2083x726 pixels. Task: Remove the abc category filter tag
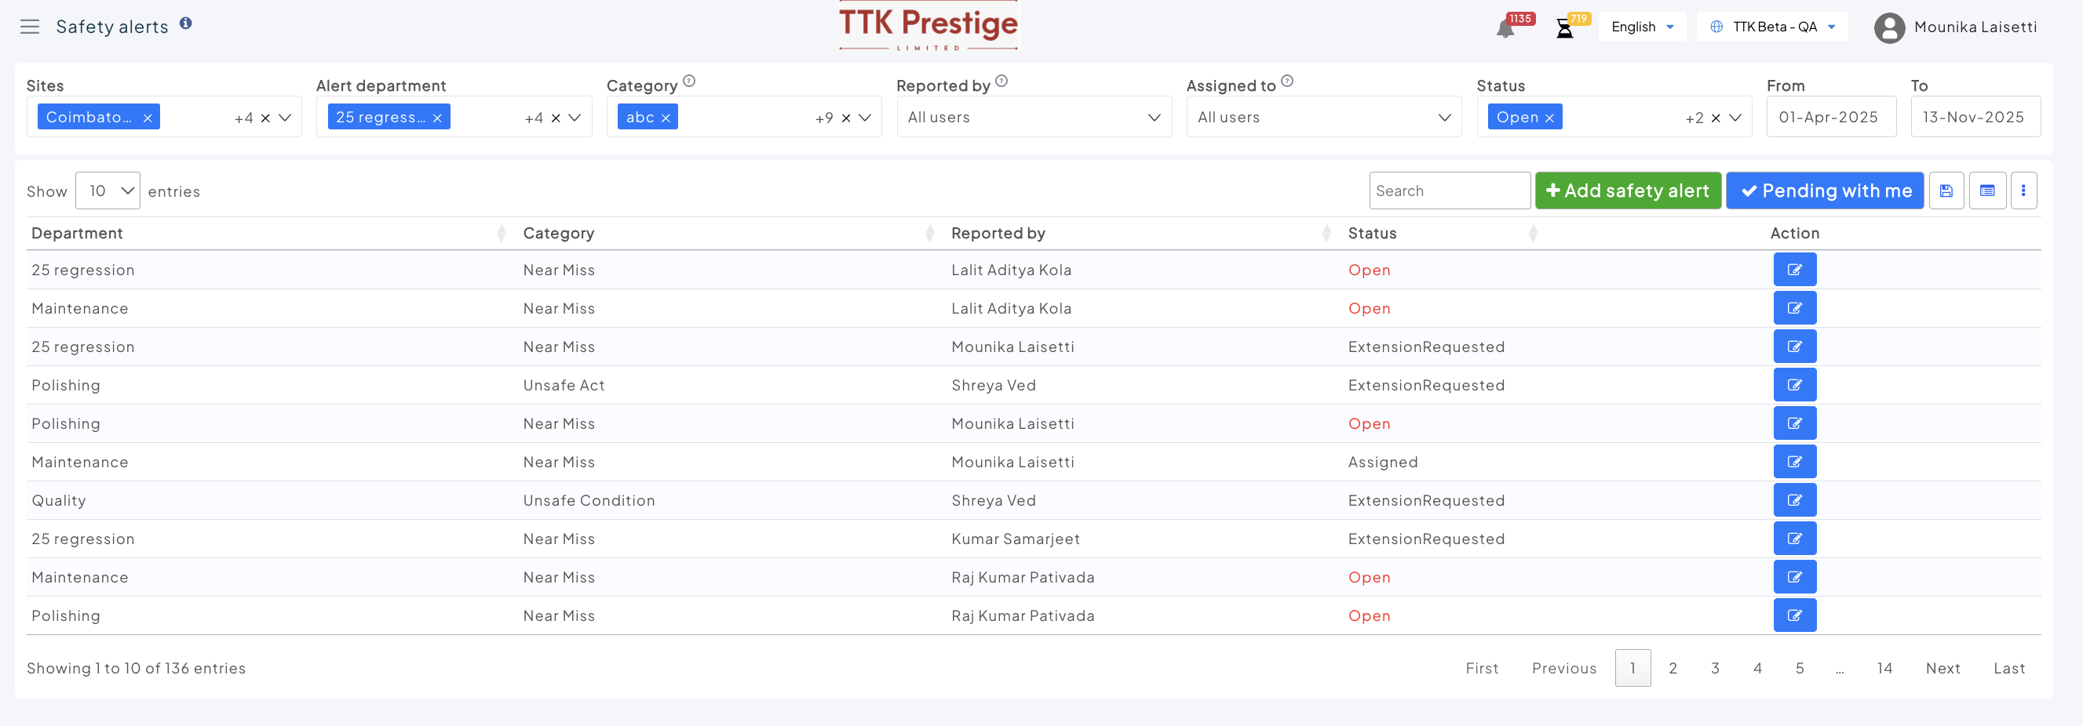click(x=666, y=118)
